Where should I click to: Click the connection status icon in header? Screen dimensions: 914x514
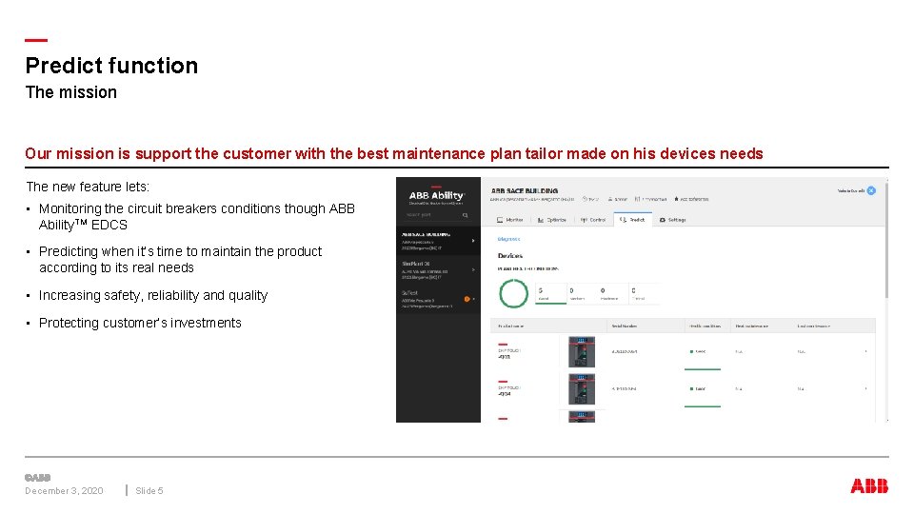pos(637,199)
